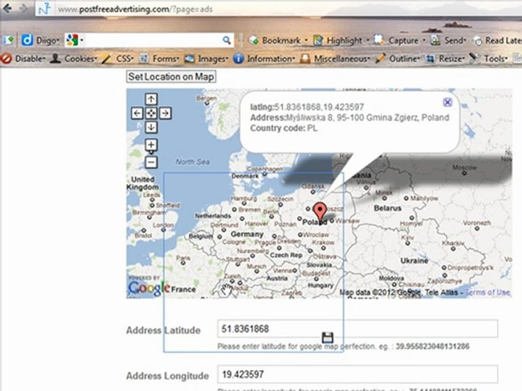522x391 pixels.
Task: Open the Outline developer menu
Action: click(x=397, y=59)
